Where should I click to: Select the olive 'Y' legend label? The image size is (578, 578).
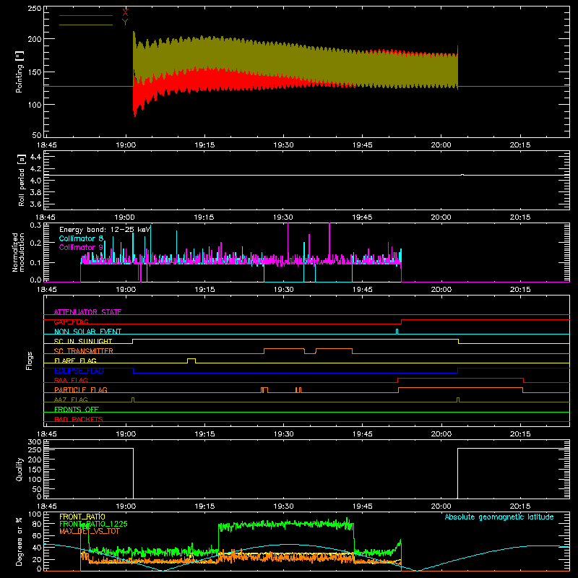point(125,22)
